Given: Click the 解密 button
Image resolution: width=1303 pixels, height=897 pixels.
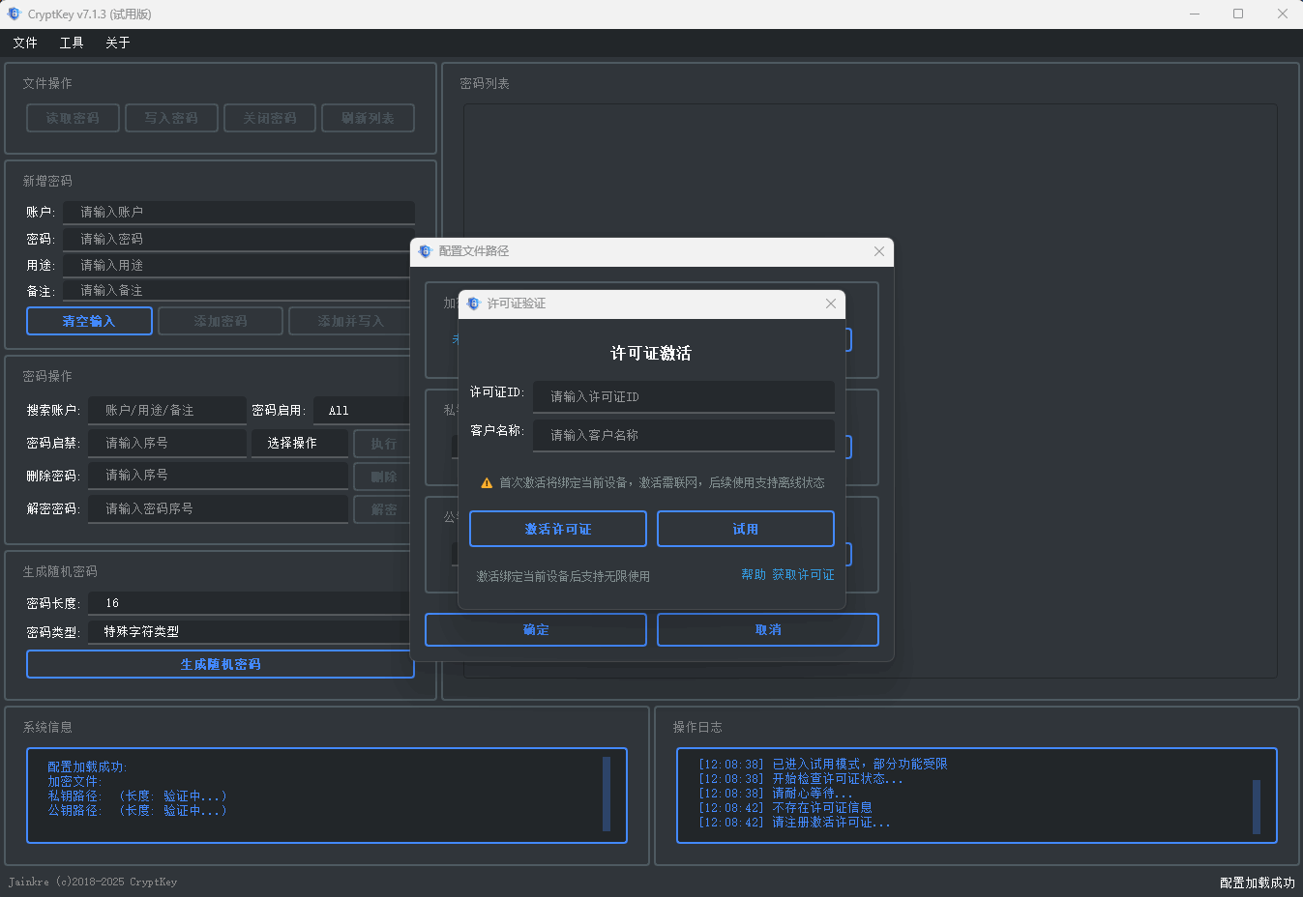Looking at the screenshot, I should click(x=383, y=509).
